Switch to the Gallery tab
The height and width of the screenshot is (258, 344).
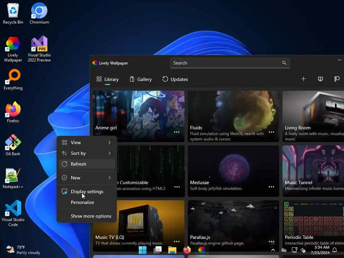pyautogui.click(x=141, y=79)
